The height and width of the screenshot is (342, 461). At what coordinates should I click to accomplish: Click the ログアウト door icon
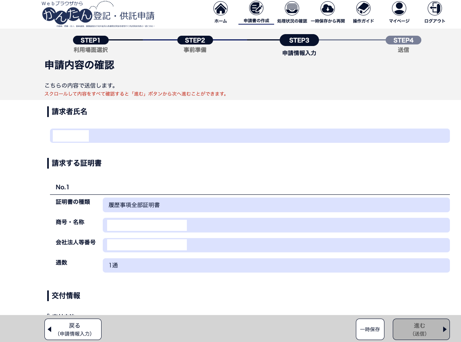coord(435,8)
